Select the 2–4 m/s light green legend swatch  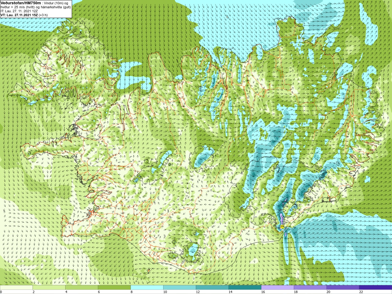point(49,288)
